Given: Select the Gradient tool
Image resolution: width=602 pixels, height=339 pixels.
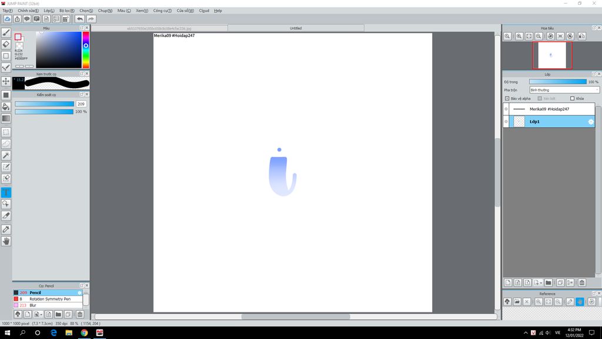Looking at the screenshot, I should pos(6,118).
